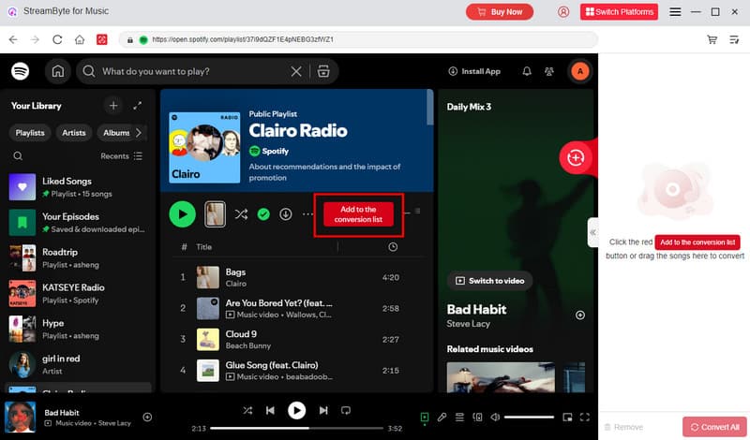Search in Your Library

click(18, 156)
